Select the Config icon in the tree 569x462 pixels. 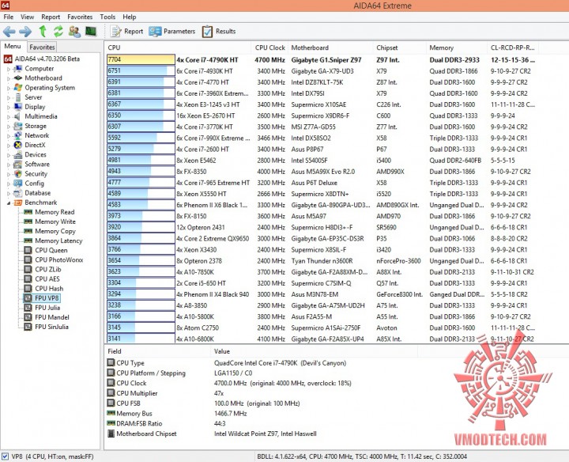point(17,184)
